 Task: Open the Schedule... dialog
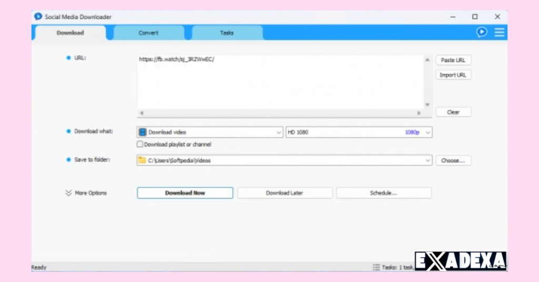pos(384,193)
